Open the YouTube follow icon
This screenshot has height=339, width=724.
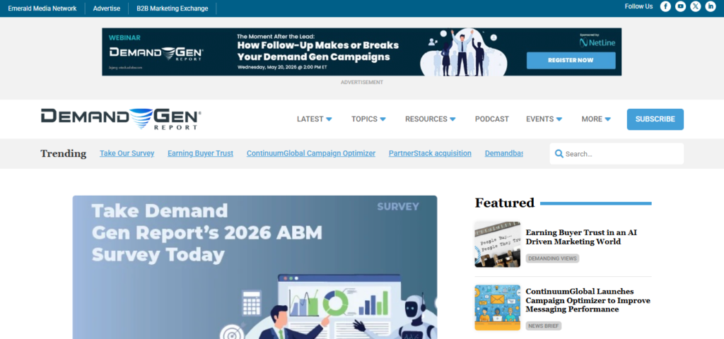tap(680, 6)
